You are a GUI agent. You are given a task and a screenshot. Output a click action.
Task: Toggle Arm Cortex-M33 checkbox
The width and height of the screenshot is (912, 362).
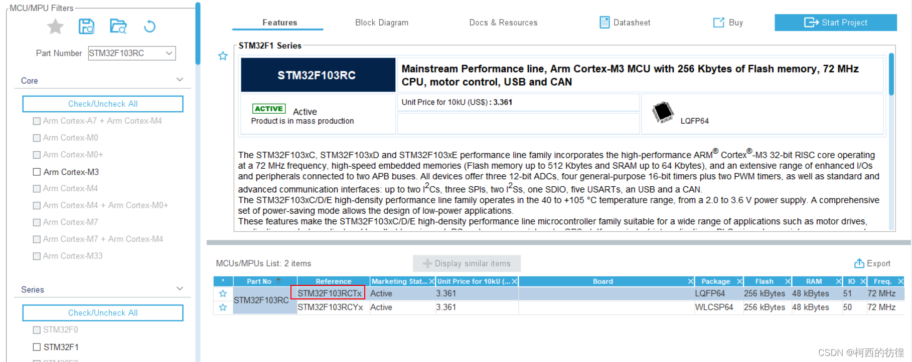37,256
